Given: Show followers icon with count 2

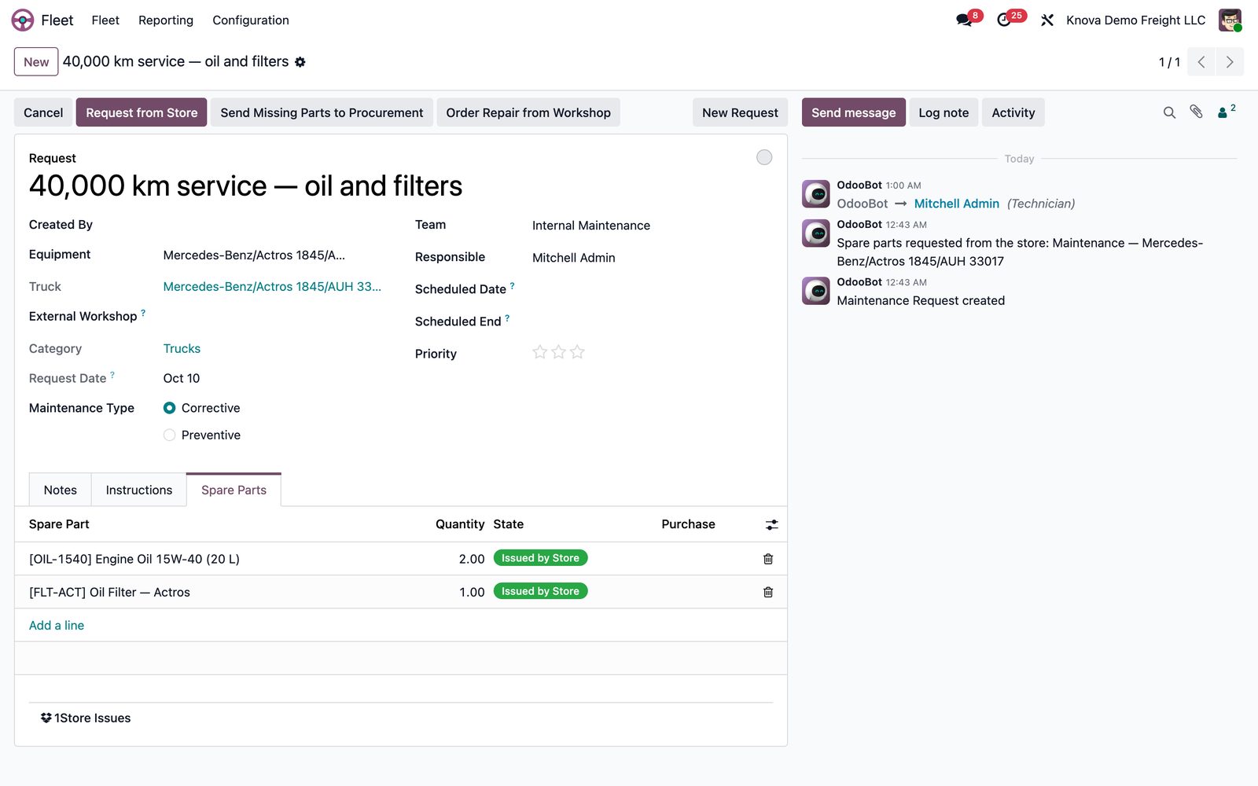Looking at the screenshot, I should pyautogui.click(x=1226, y=112).
